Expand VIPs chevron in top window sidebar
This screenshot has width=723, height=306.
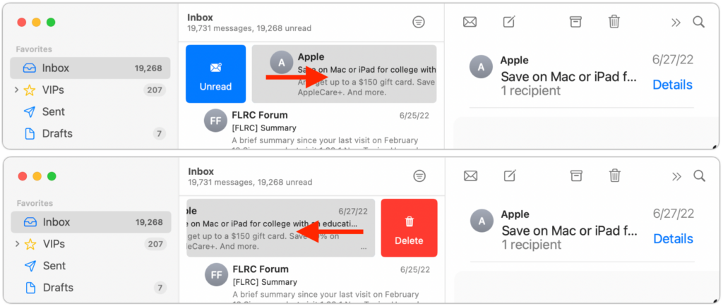point(16,90)
